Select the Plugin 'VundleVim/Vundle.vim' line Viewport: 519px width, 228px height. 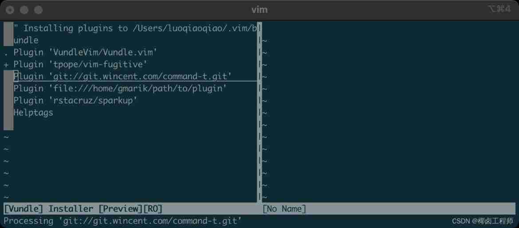[85, 52]
